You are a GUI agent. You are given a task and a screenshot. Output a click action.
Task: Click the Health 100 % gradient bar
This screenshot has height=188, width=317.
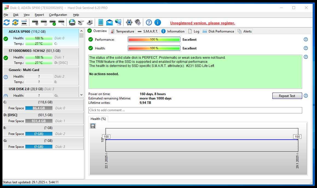click(x=154, y=48)
